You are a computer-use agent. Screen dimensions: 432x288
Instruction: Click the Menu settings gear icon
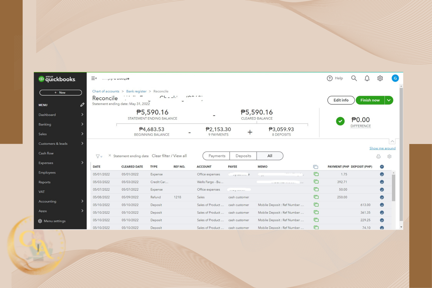pyautogui.click(x=40, y=221)
